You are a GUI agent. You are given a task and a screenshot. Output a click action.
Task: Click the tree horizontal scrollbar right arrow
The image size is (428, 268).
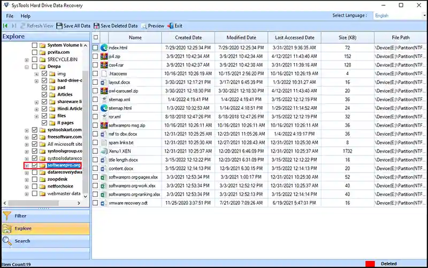[79, 203]
